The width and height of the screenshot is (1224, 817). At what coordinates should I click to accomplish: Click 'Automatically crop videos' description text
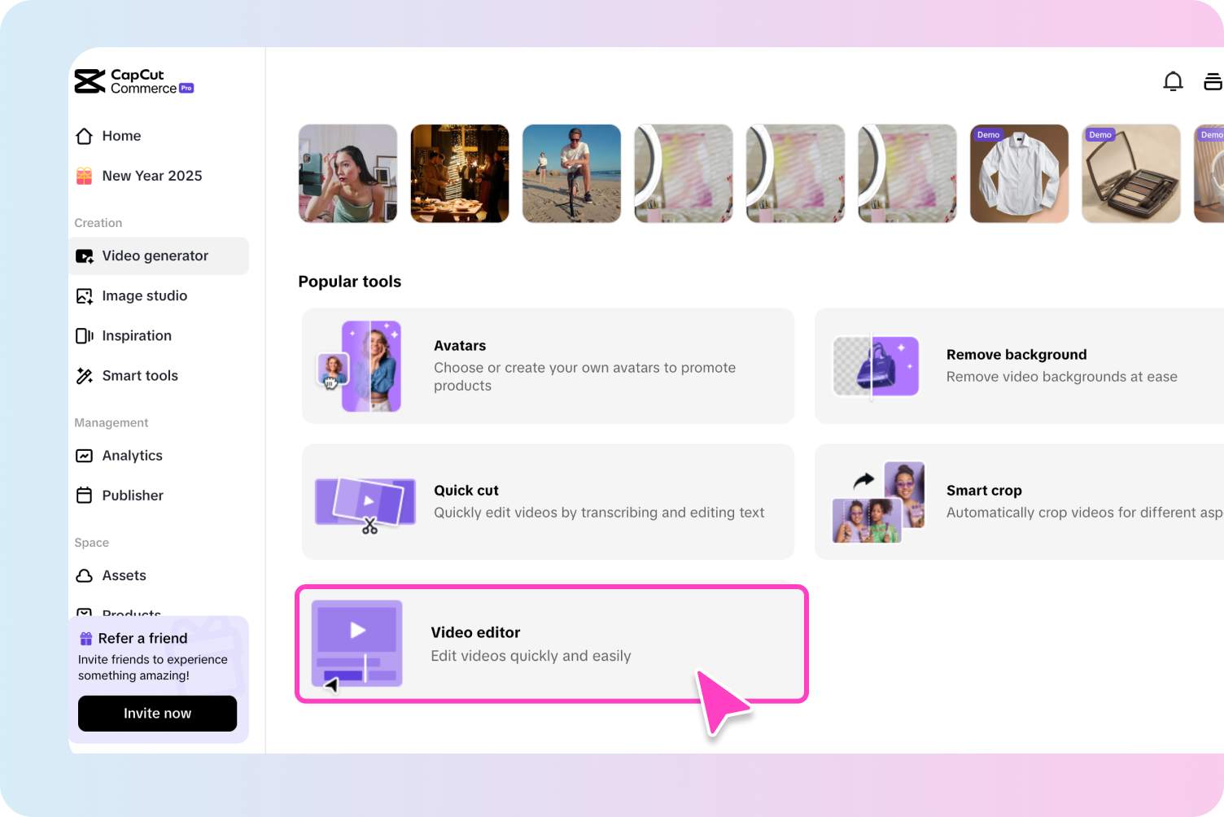1085,513
